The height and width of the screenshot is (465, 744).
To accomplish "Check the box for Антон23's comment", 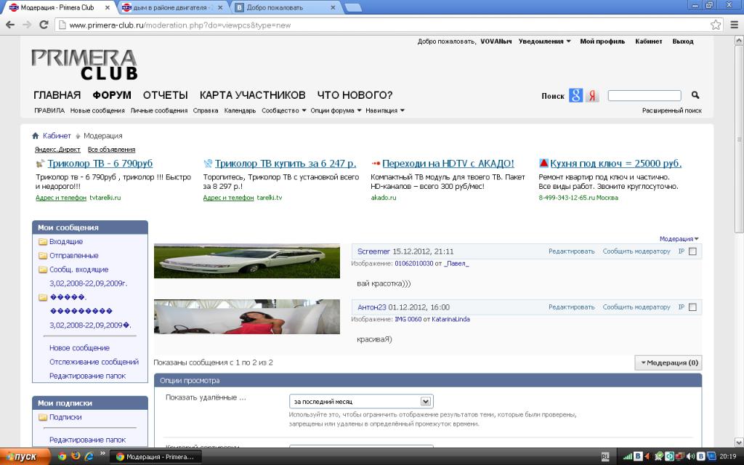I will point(692,307).
